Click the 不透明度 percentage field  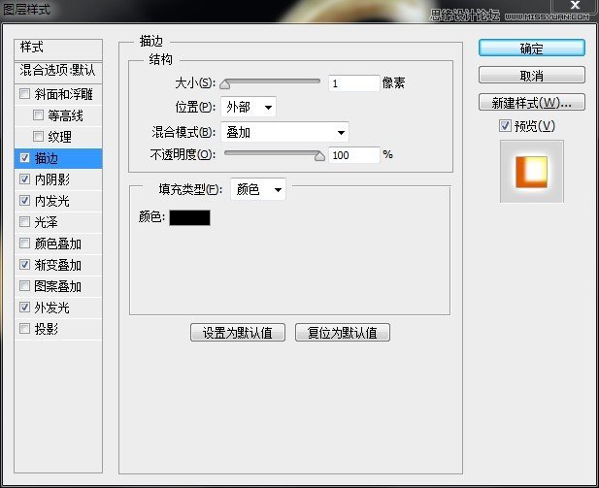point(353,155)
